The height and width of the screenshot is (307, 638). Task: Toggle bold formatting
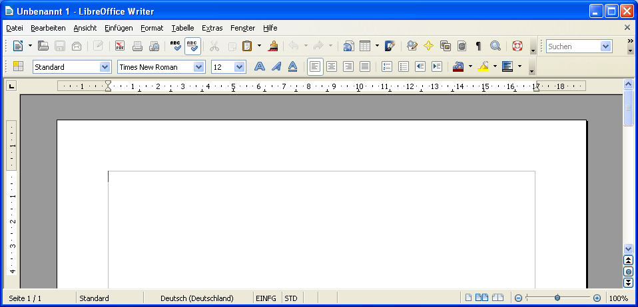[x=260, y=66]
